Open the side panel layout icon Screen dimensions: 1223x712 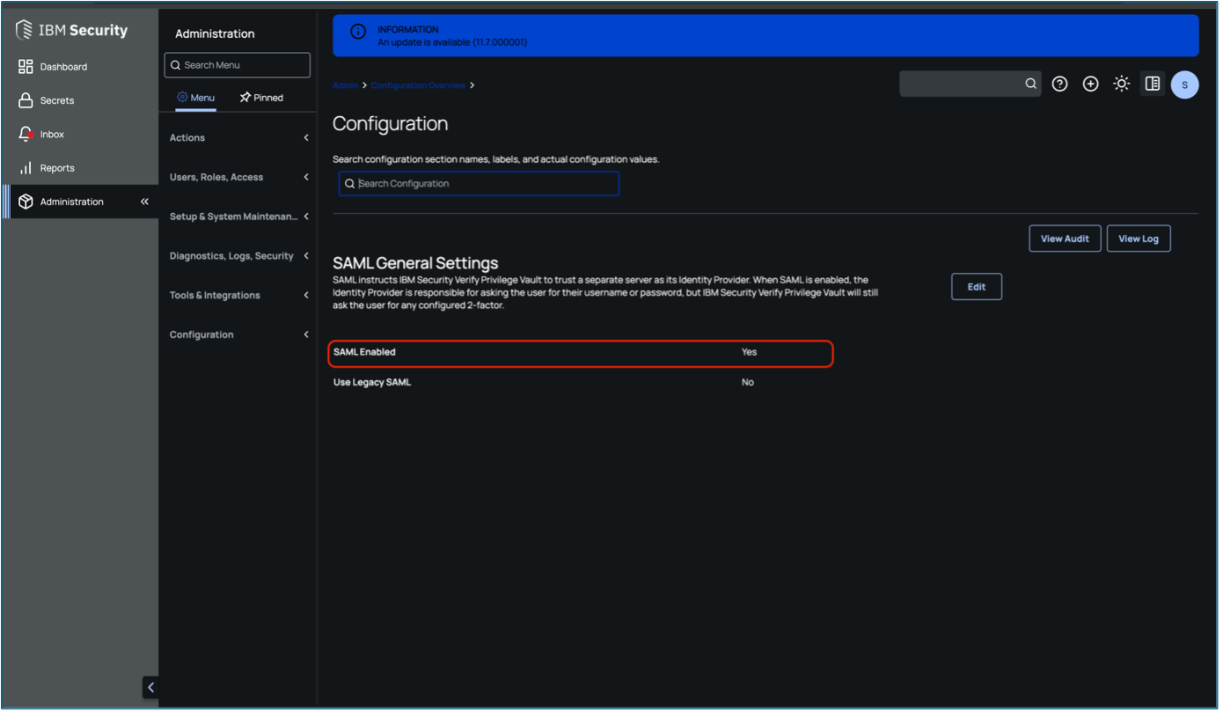click(x=1153, y=84)
